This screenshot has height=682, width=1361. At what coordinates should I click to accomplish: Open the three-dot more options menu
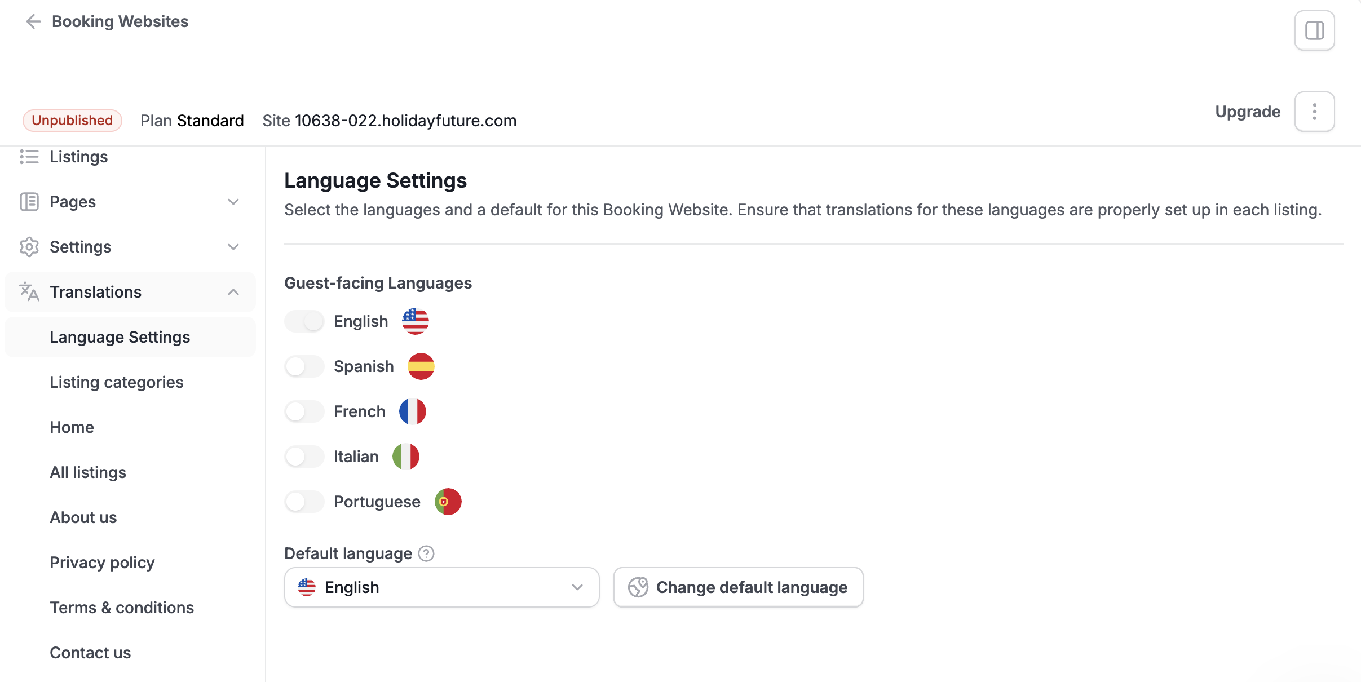click(1314, 112)
